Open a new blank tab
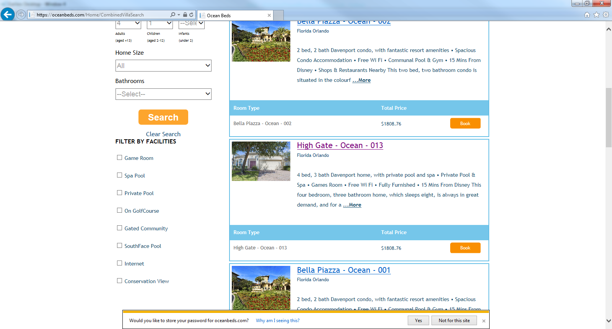 click(x=278, y=15)
